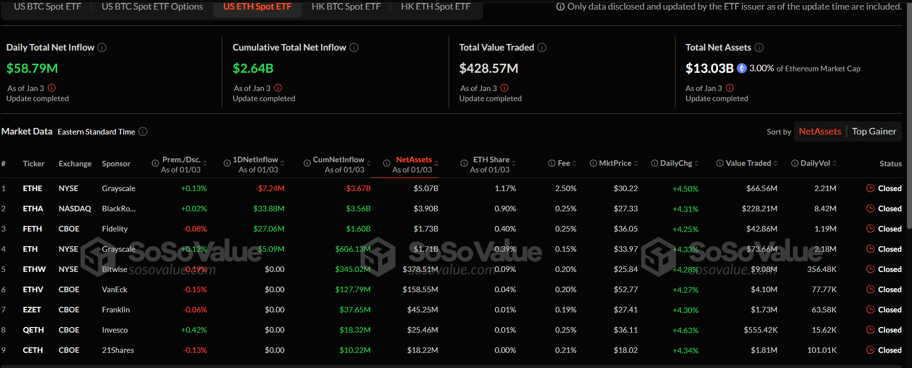The image size is (912, 368).
Task: Open HK ETH Spot ETF tab
Action: pos(436,7)
